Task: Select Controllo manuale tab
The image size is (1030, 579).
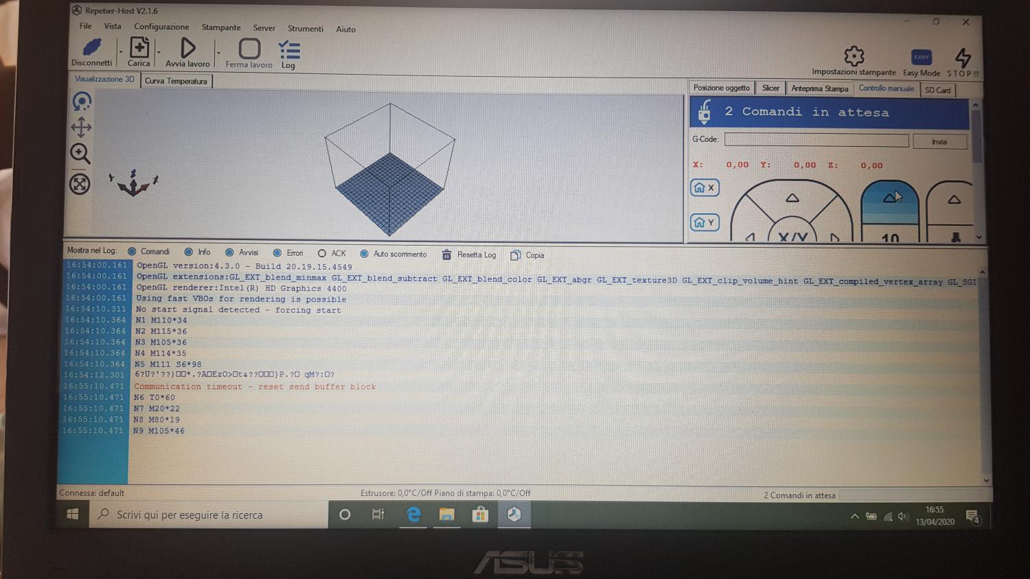Action: pos(886,88)
